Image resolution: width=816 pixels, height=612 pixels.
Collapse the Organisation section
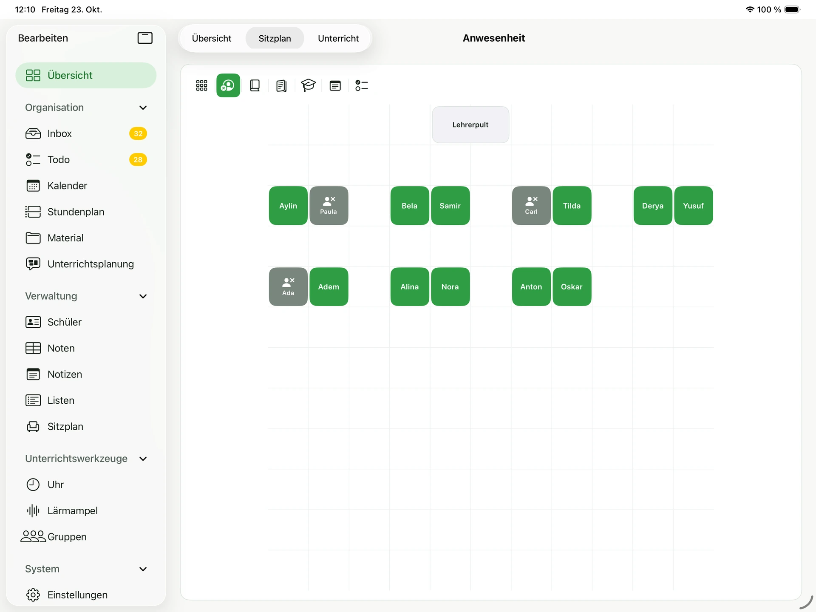(143, 108)
